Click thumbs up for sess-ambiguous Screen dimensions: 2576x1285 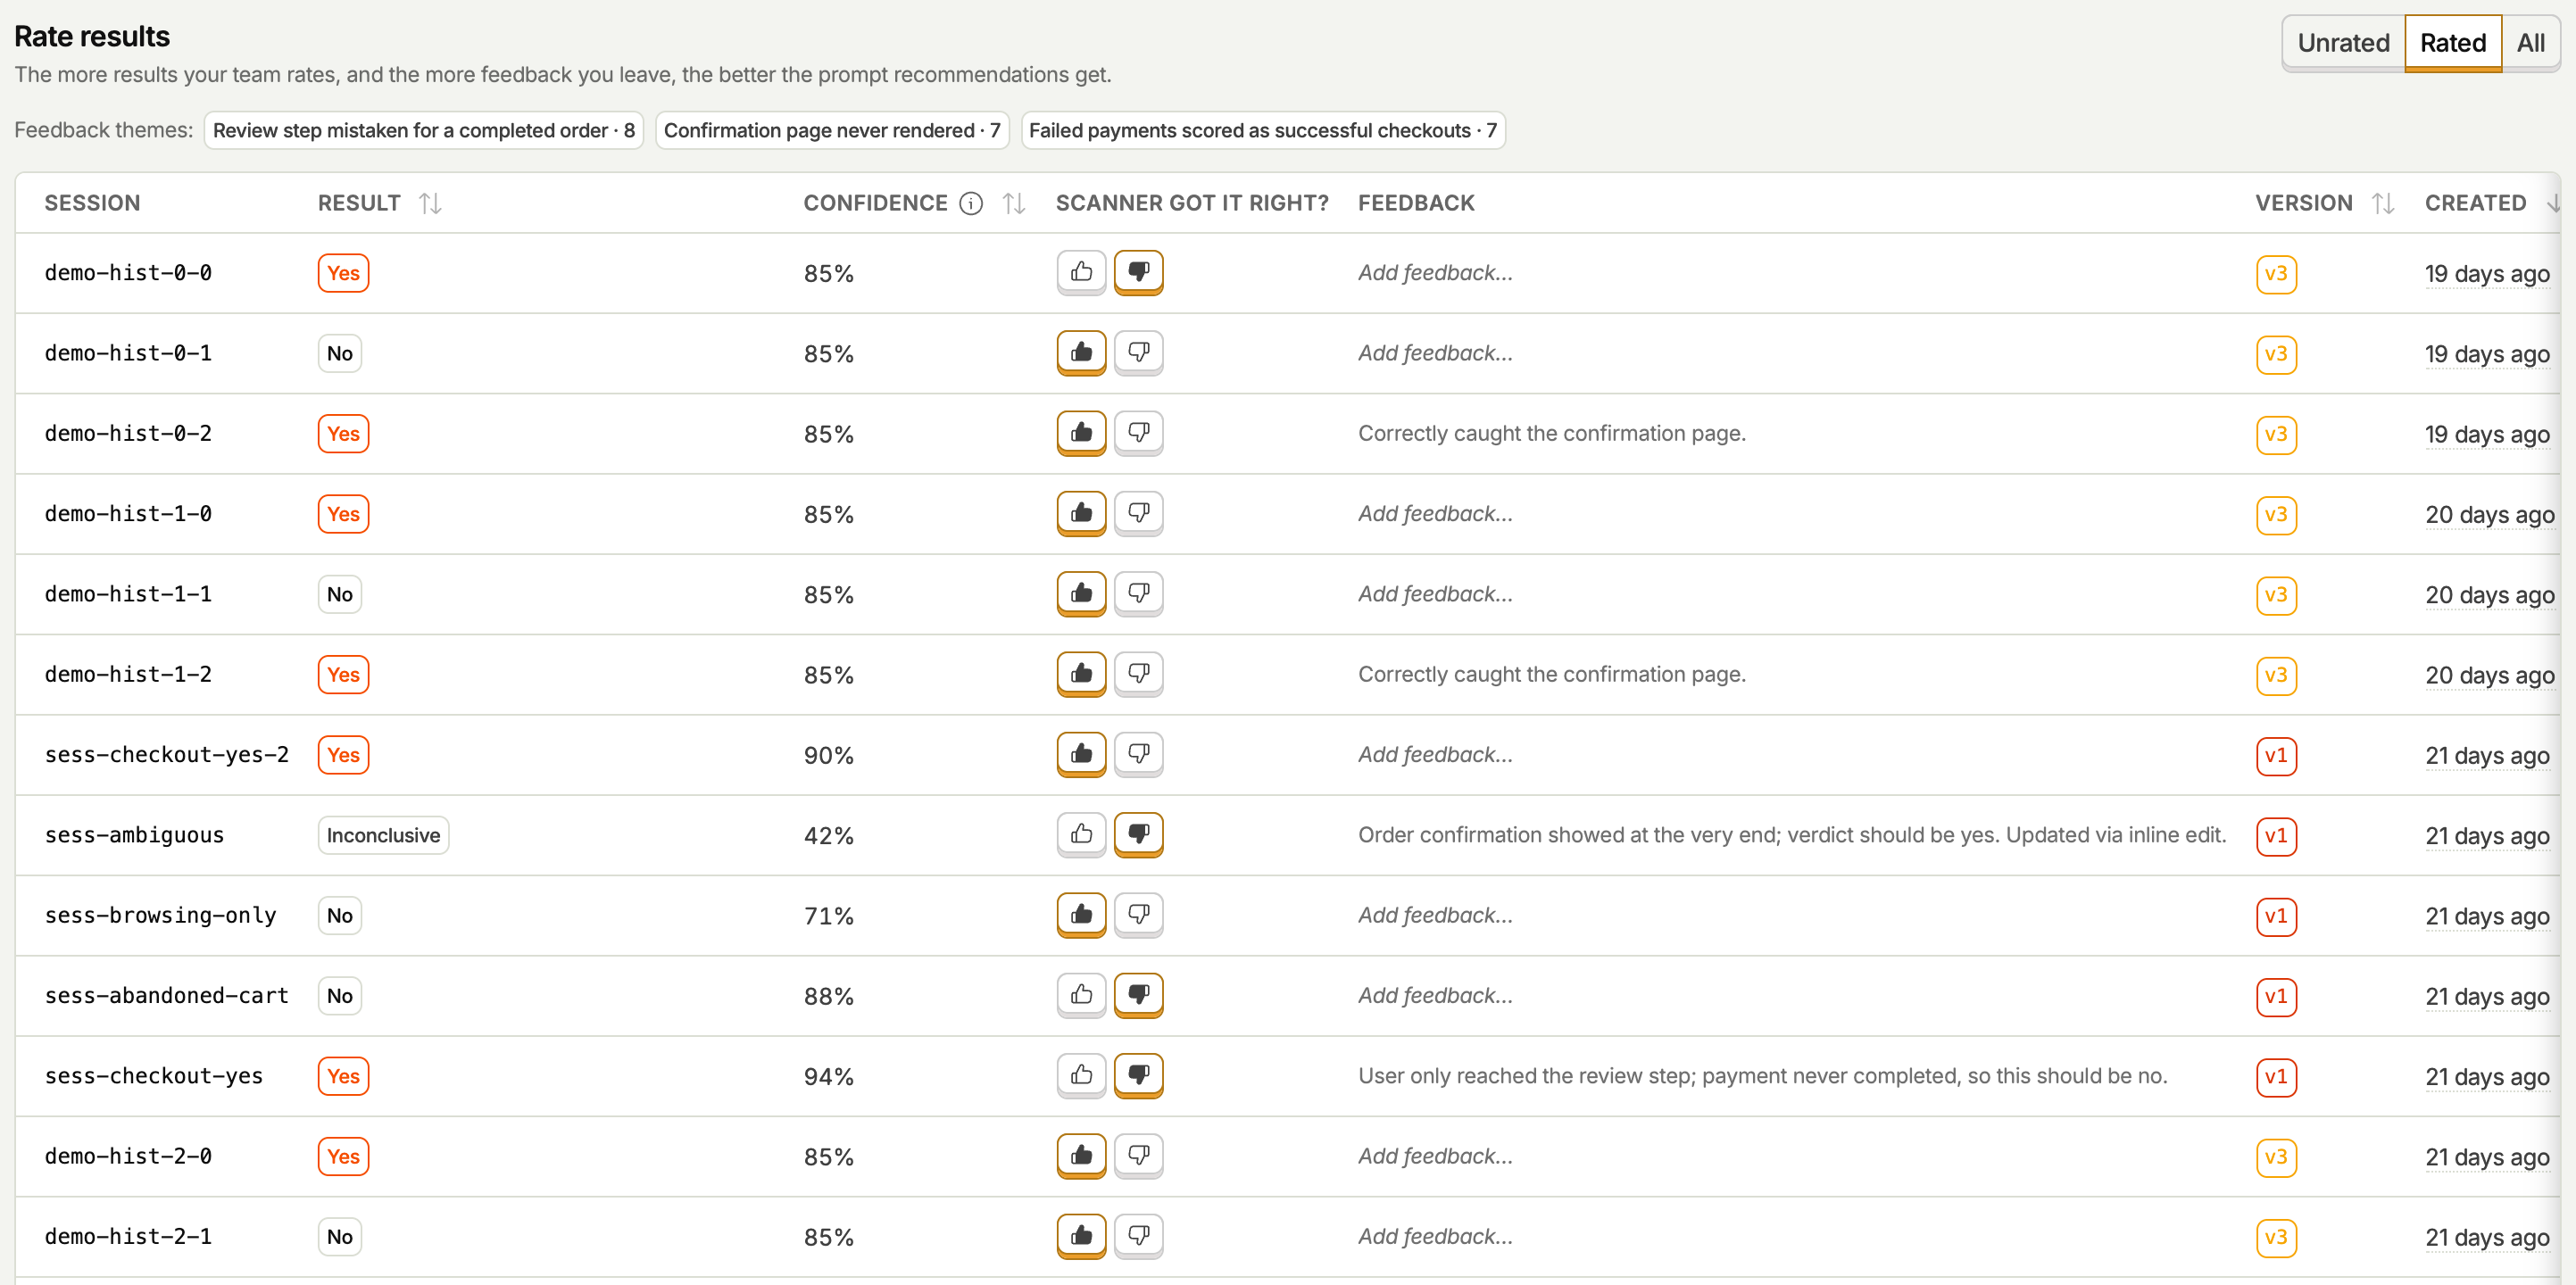point(1081,834)
